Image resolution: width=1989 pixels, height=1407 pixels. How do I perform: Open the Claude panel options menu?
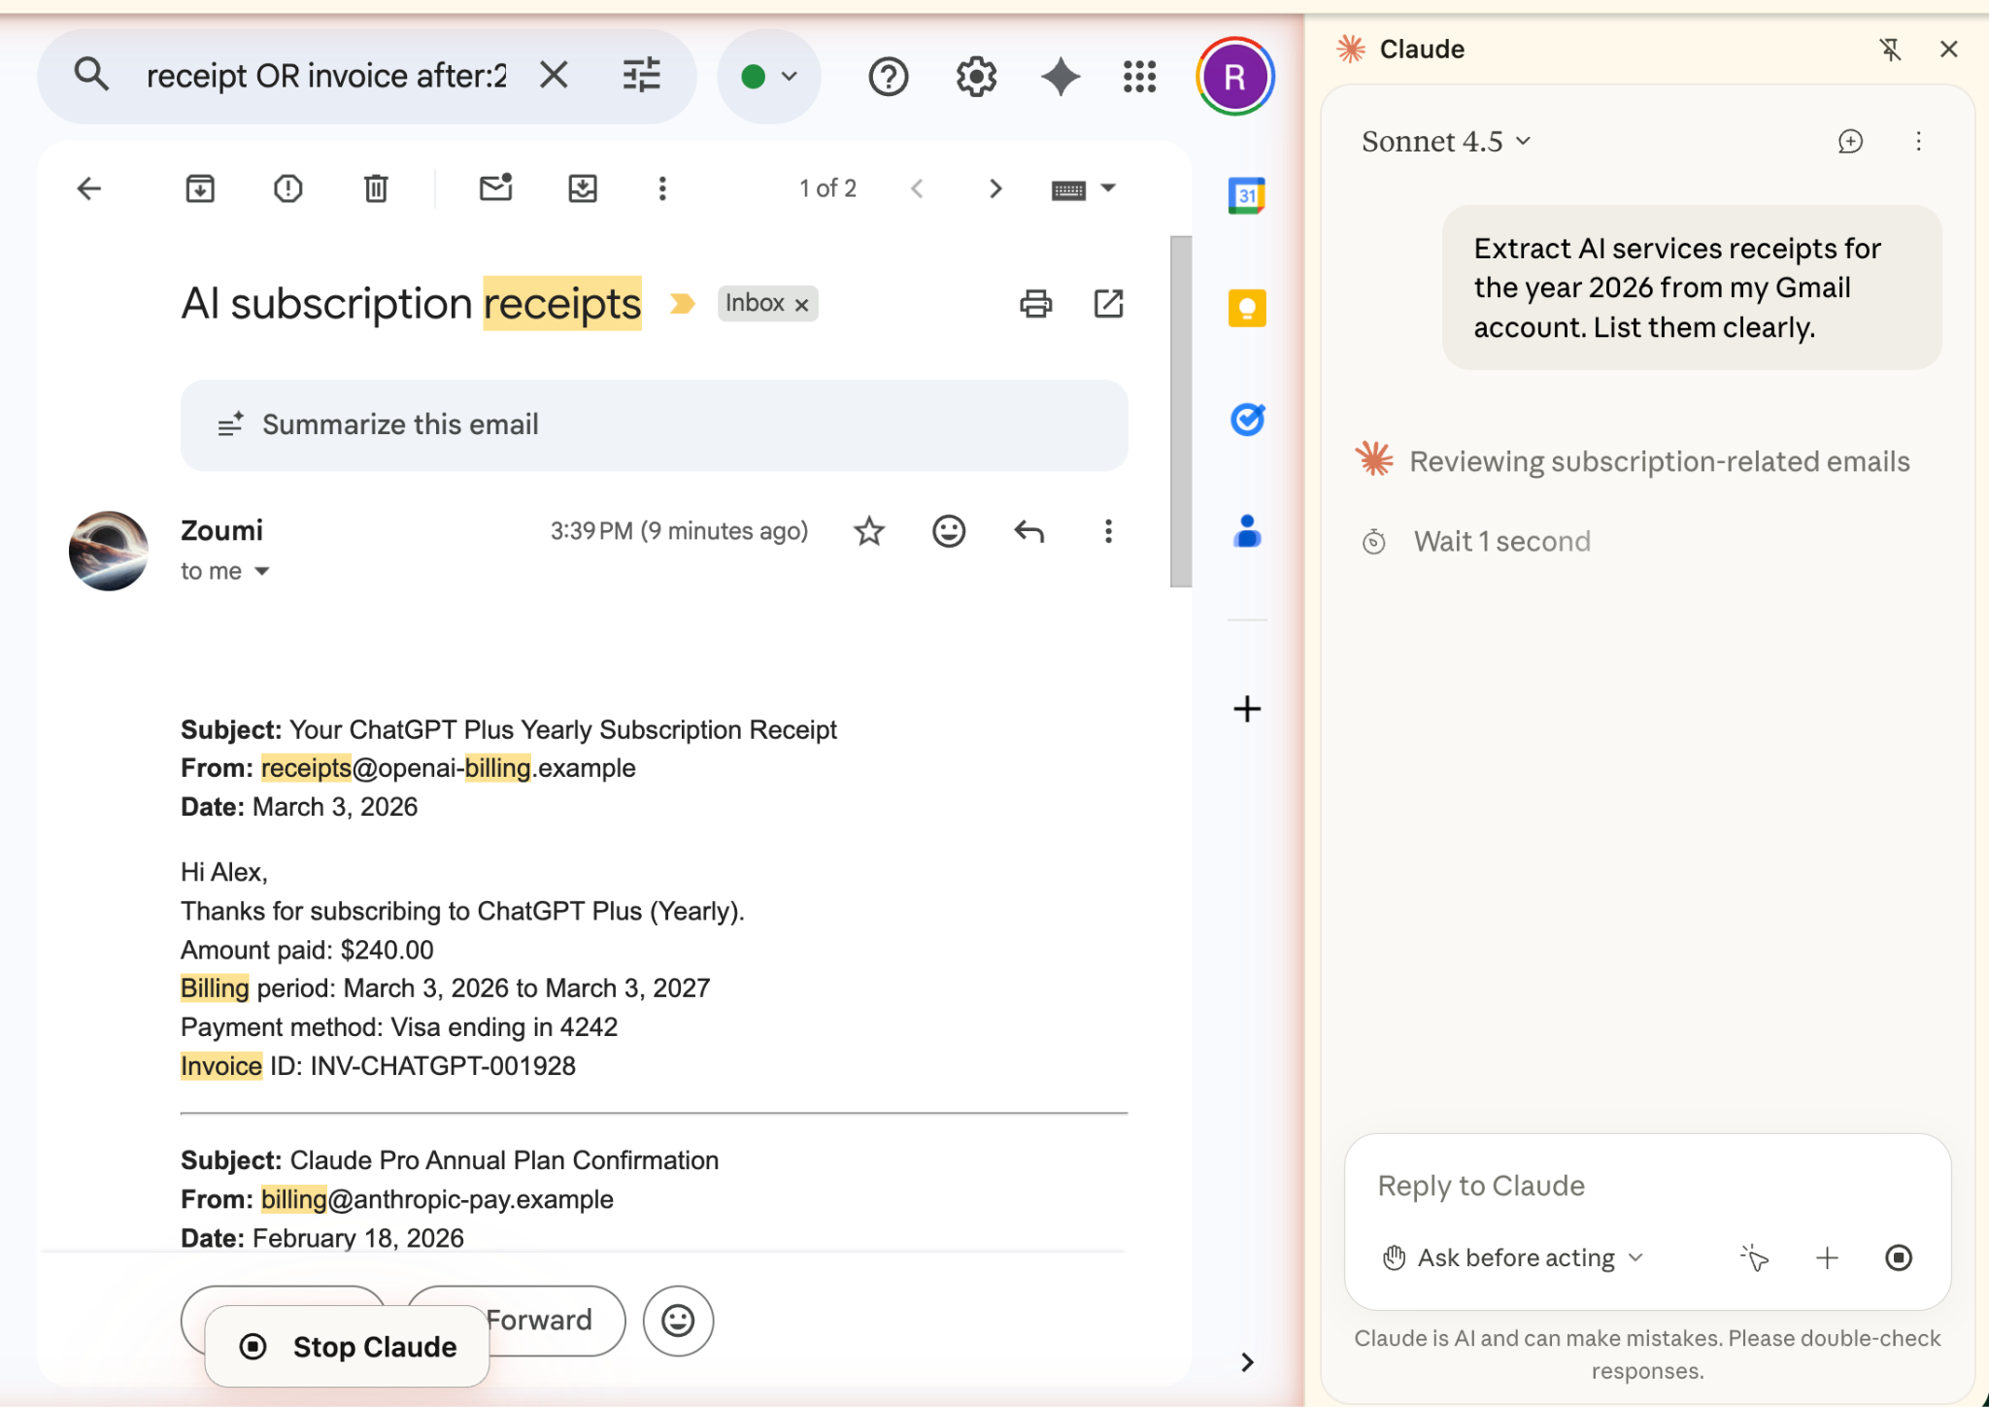(1918, 142)
